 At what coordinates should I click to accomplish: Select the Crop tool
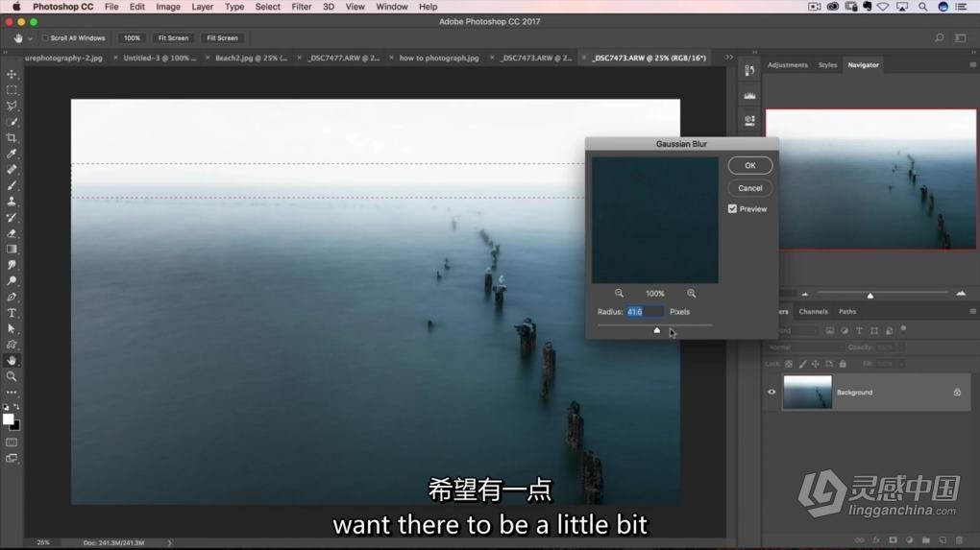(x=12, y=138)
